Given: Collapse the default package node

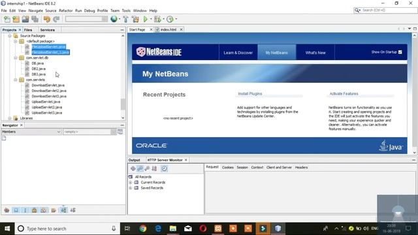Looking at the screenshot, I should (16, 41).
